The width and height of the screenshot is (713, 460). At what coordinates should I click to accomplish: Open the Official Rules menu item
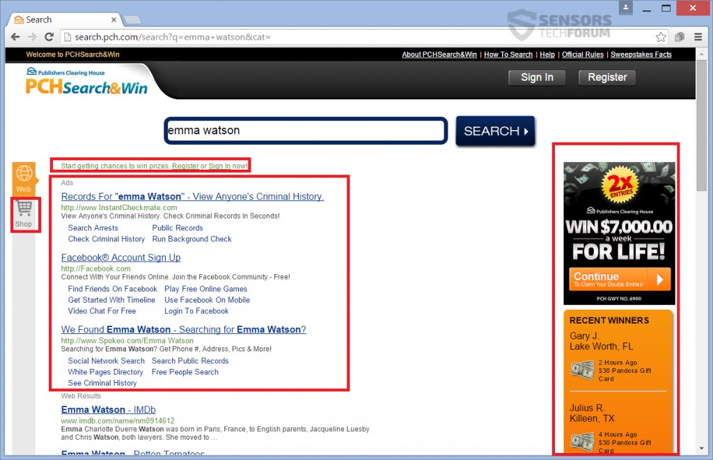click(582, 54)
